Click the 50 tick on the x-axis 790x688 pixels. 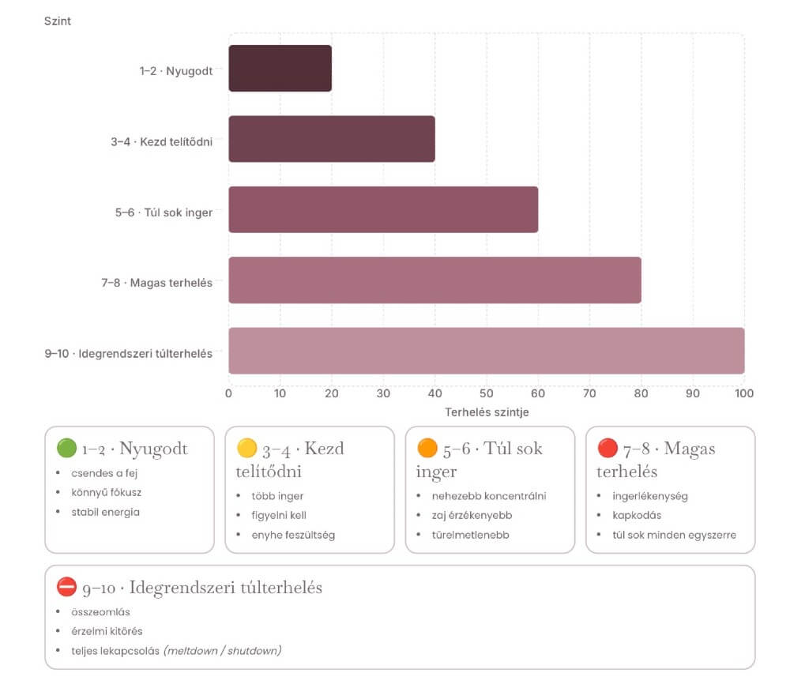(x=486, y=393)
